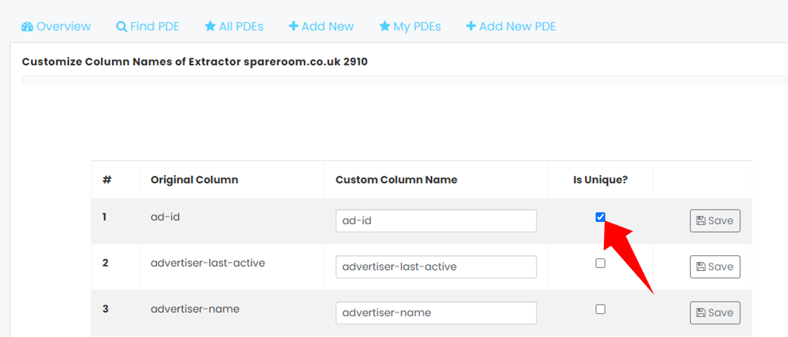
Task: Click the Overview dashboard icon
Action: (27, 27)
